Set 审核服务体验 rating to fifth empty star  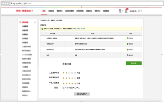tap(75, 78)
